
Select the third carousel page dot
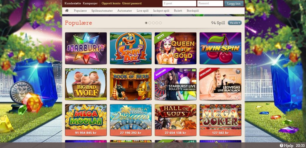[153, 23]
